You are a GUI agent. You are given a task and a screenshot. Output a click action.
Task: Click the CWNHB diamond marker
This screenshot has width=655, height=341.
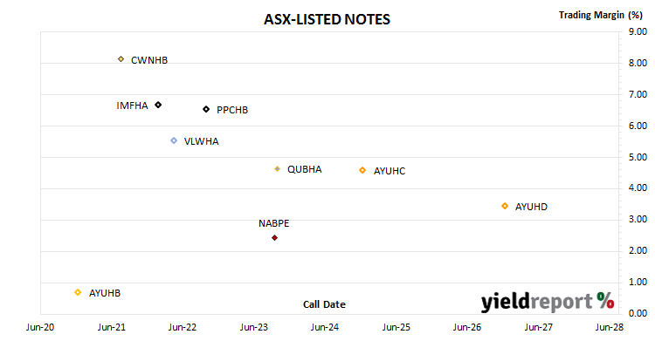click(x=121, y=59)
